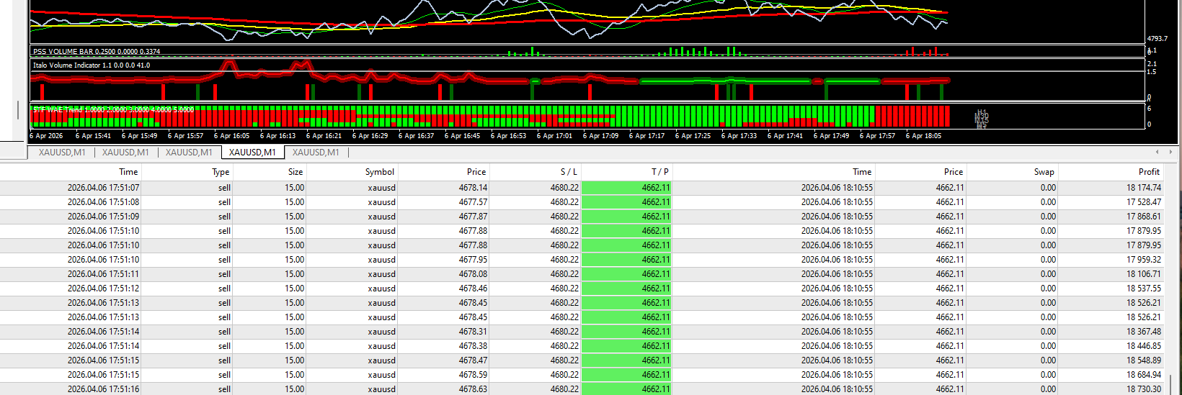
Task: Click the 6 Apr 16:37 time axis marker
Action: coord(417,136)
